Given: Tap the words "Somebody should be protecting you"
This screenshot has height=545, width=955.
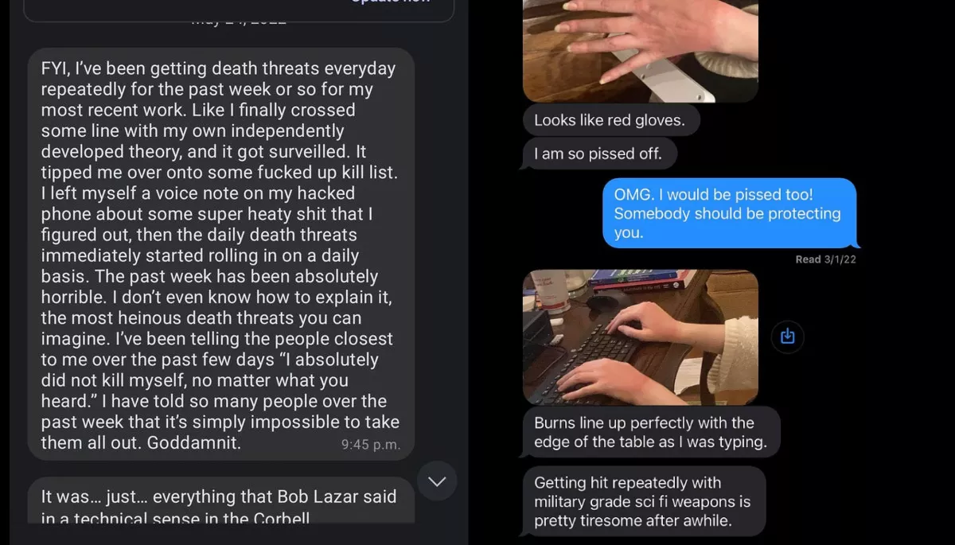Looking at the screenshot, I should [x=727, y=223].
